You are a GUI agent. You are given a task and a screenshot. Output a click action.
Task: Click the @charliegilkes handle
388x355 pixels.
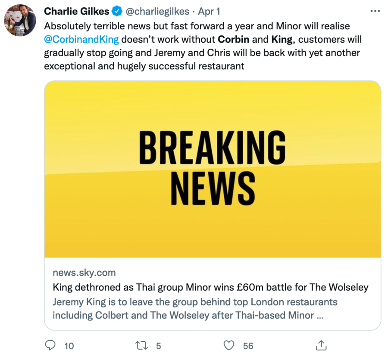pos(157,11)
